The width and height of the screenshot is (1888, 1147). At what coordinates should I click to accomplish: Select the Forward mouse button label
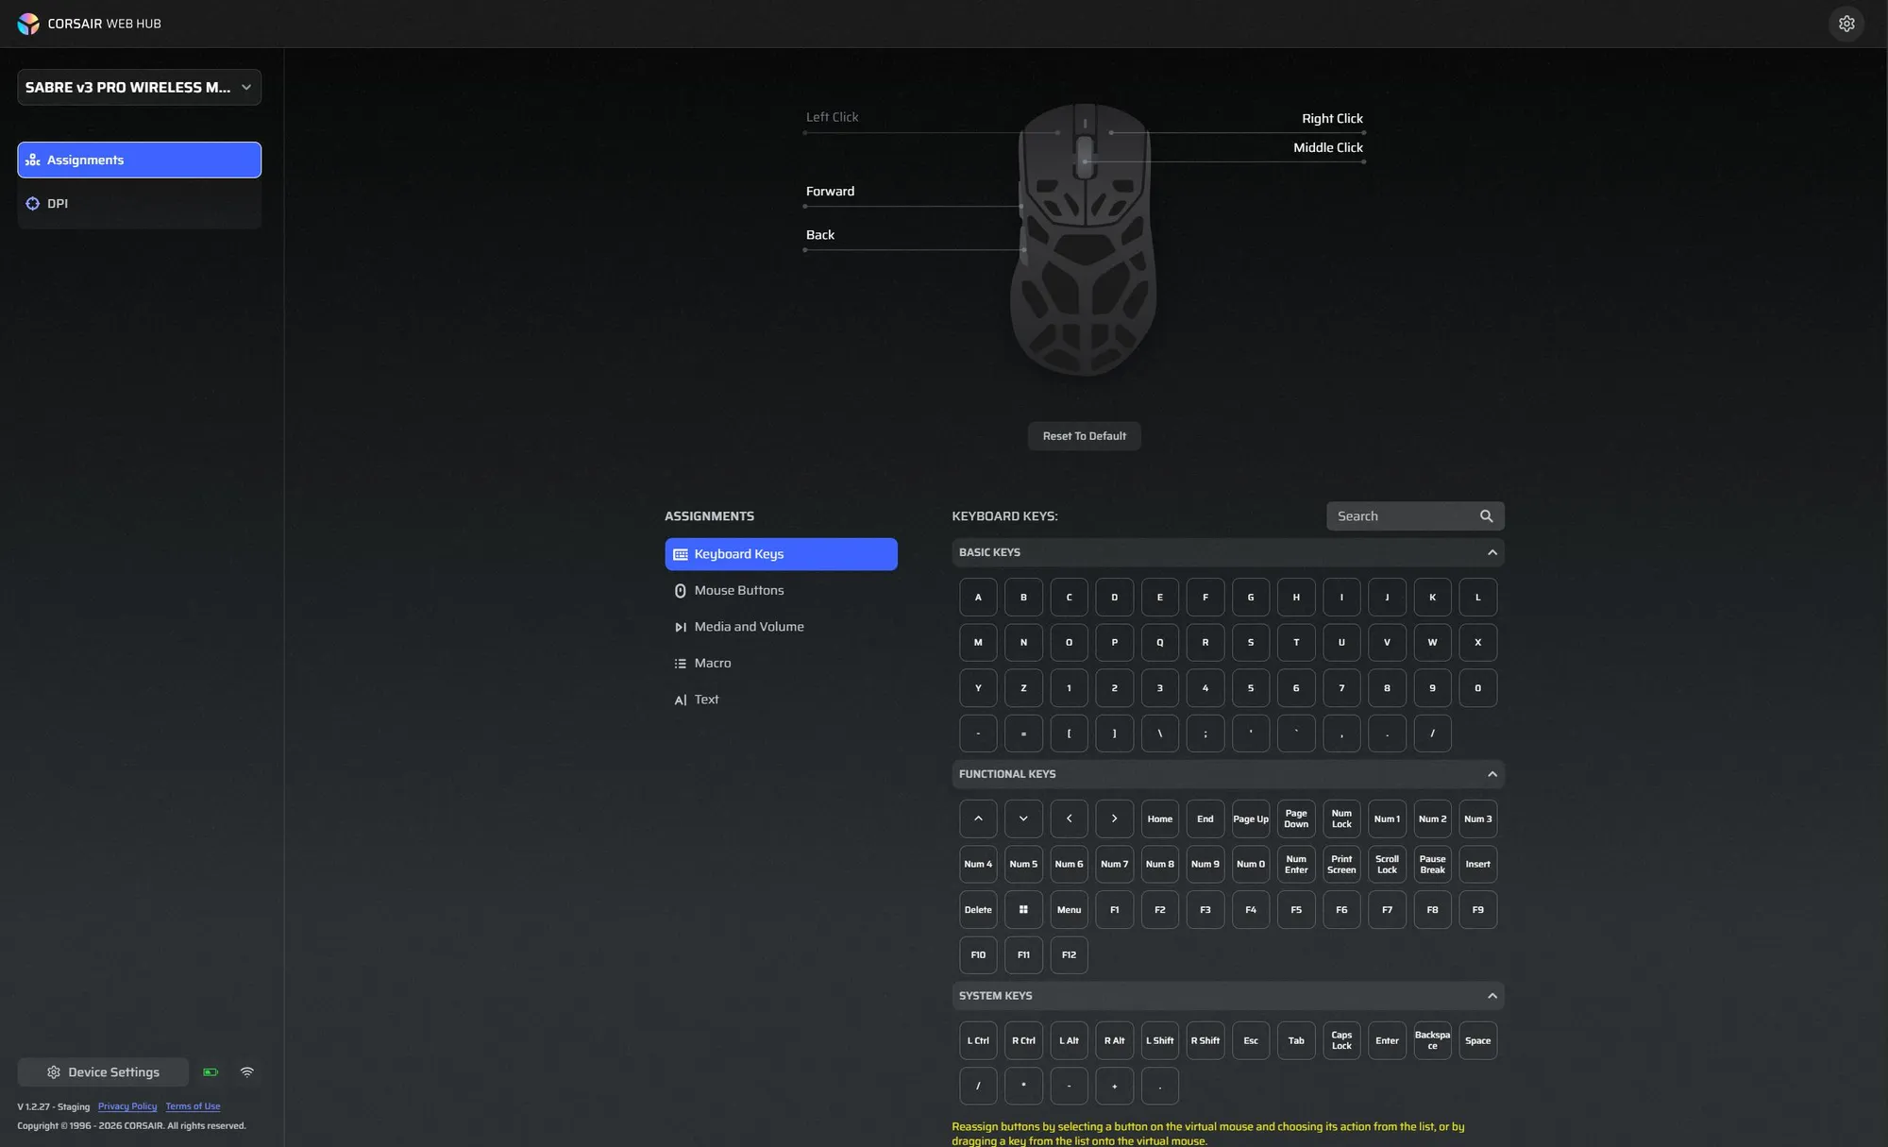point(830,192)
